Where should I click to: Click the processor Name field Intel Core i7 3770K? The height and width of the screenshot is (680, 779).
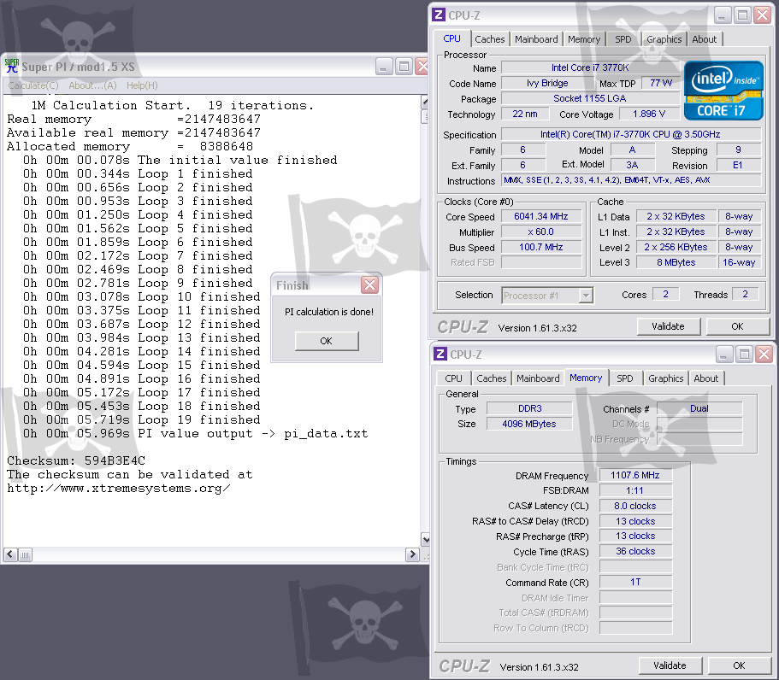[x=590, y=67]
